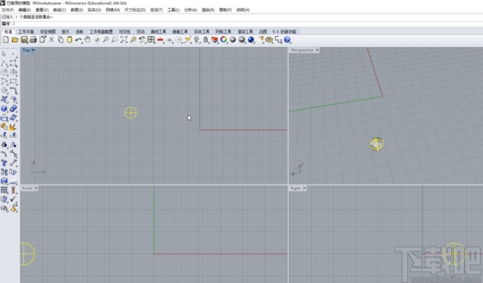Click the gray sphere Shade icon
The height and width of the screenshot is (283, 483).
233,40
